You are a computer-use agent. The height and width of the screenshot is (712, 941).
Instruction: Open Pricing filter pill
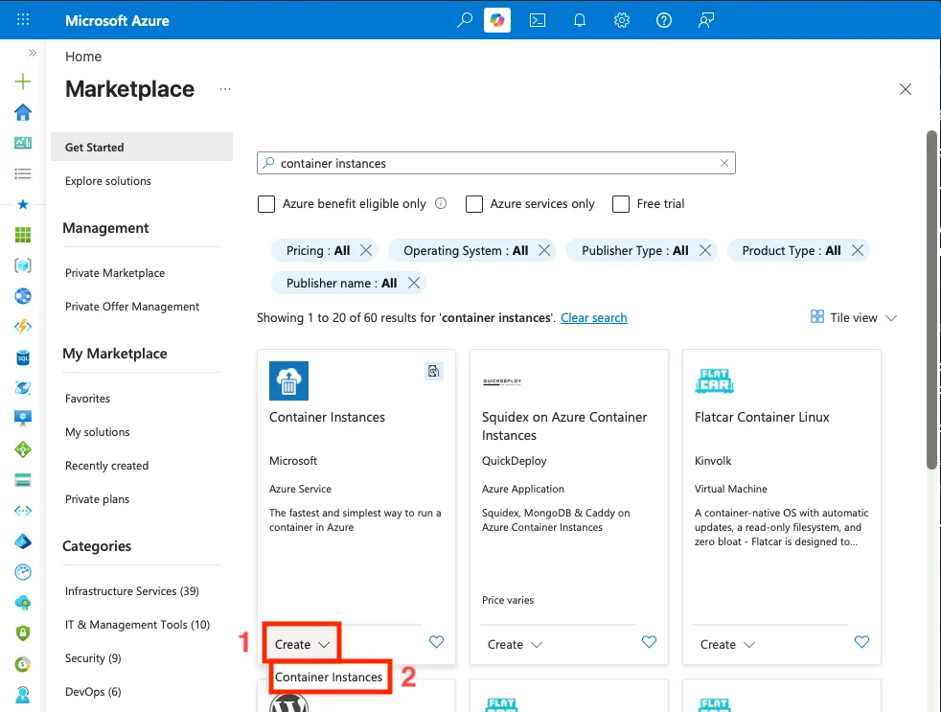click(317, 250)
